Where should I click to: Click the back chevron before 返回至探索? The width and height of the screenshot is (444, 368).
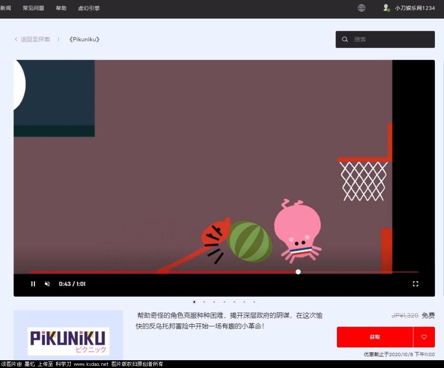[x=16, y=39]
